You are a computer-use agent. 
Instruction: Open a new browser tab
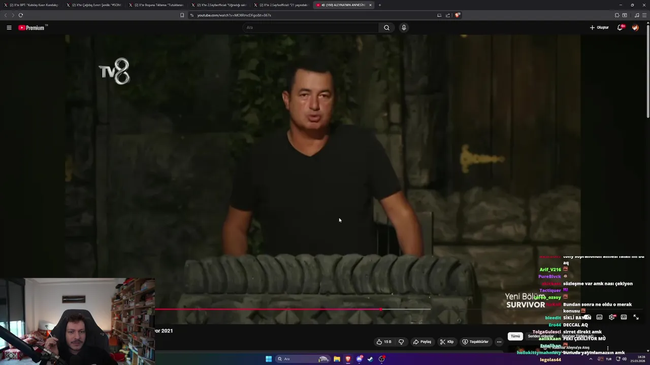pyautogui.click(x=380, y=5)
